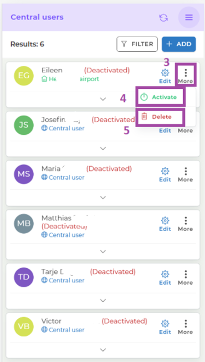Click the blue ADD button

[179, 44]
